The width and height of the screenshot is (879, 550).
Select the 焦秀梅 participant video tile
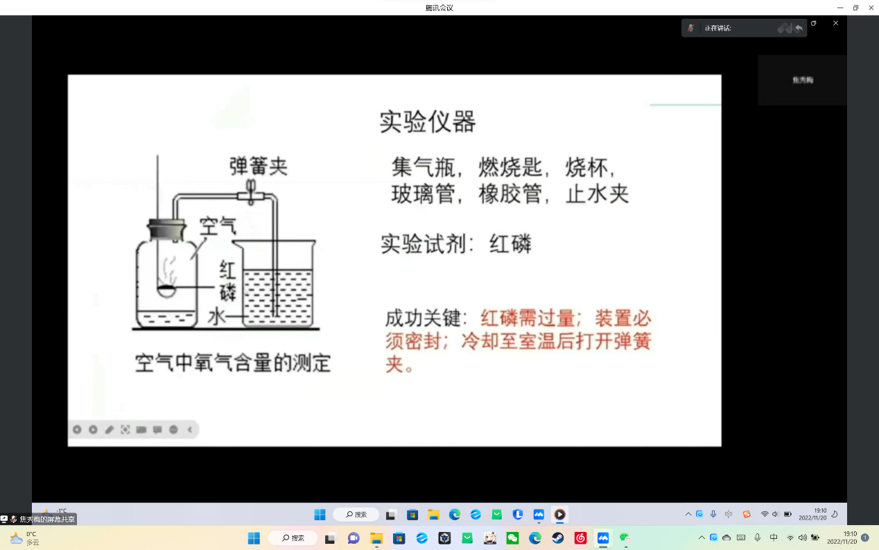802,80
